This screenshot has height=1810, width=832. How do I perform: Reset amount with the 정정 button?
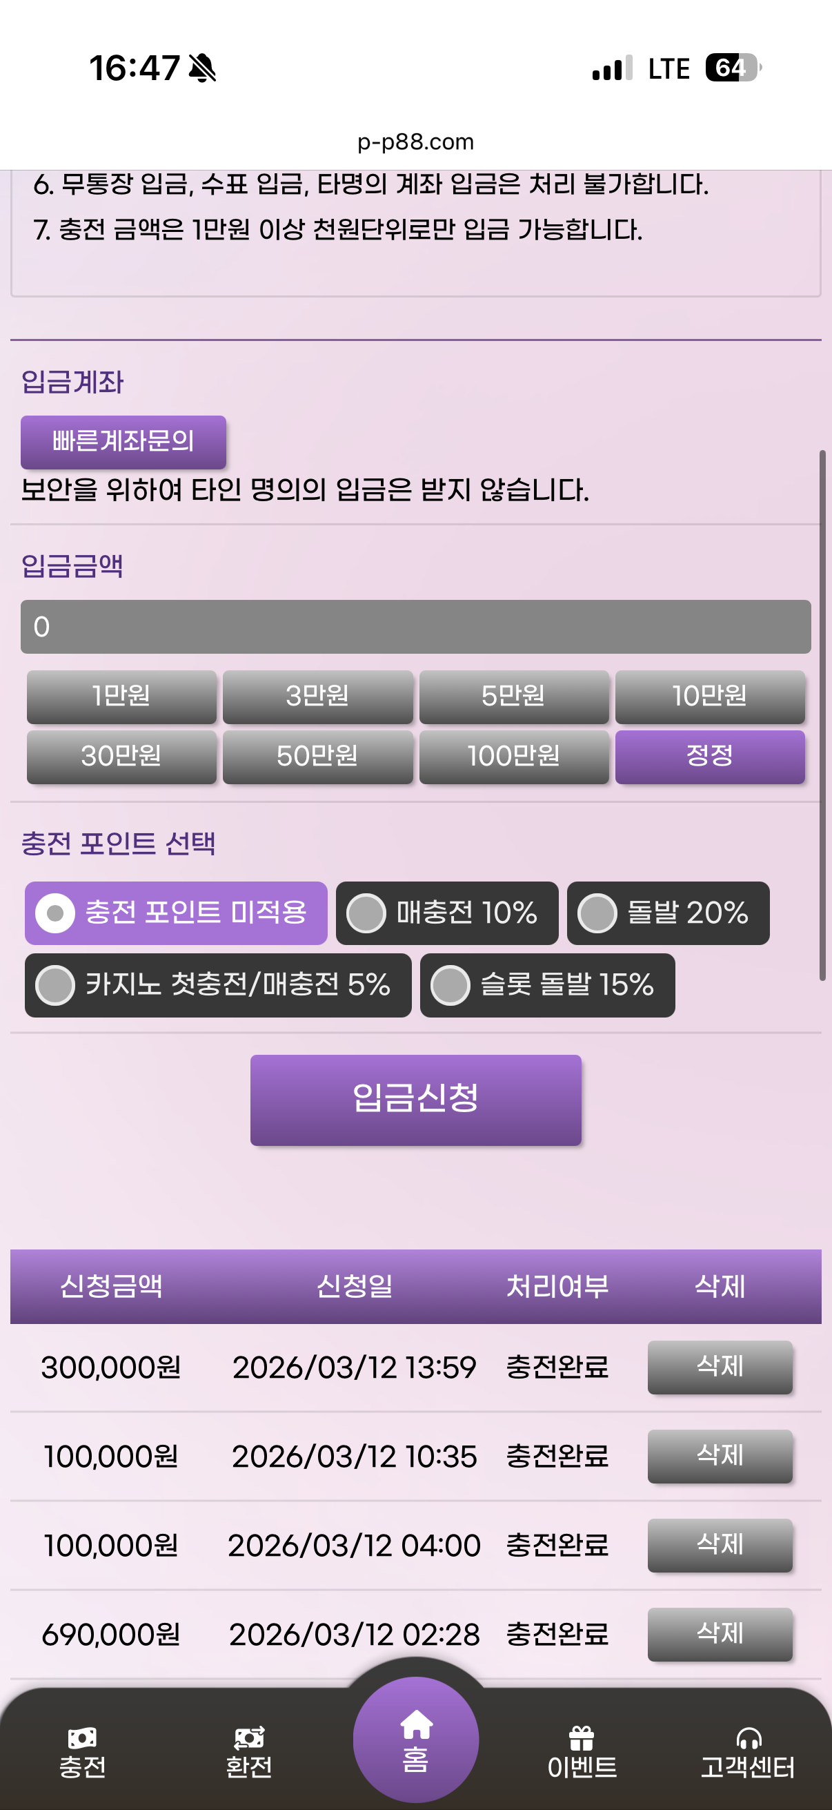(x=710, y=756)
